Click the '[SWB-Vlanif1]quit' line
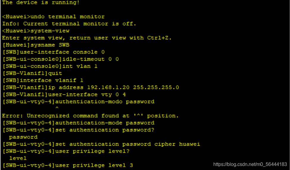The height and width of the screenshot is (170, 290). [x=32, y=73]
